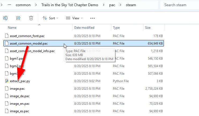Open the View dropdown
This screenshot has width=199, height=116.
click(x=74, y=18)
